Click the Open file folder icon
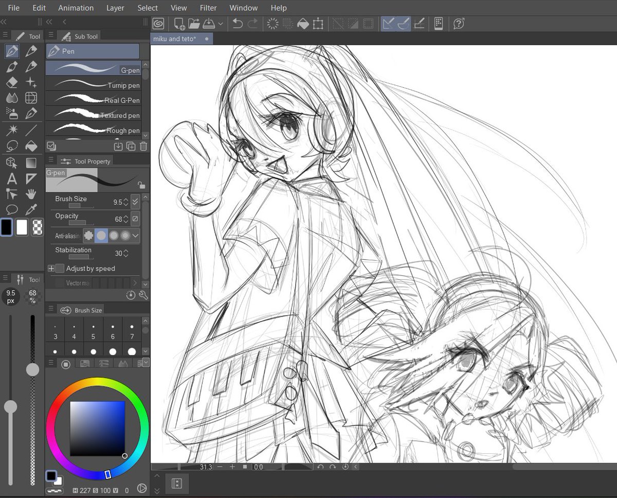This screenshot has height=498, width=617. pyautogui.click(x=194, y=24)
